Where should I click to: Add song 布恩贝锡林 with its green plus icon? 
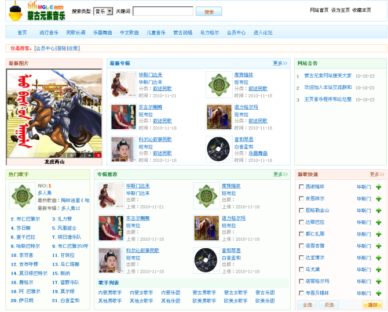click(378, 293)
